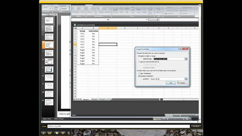Switch to the Sheet3 tab
Viewport: 242px width, 136px height.
(x=102, y=100)
